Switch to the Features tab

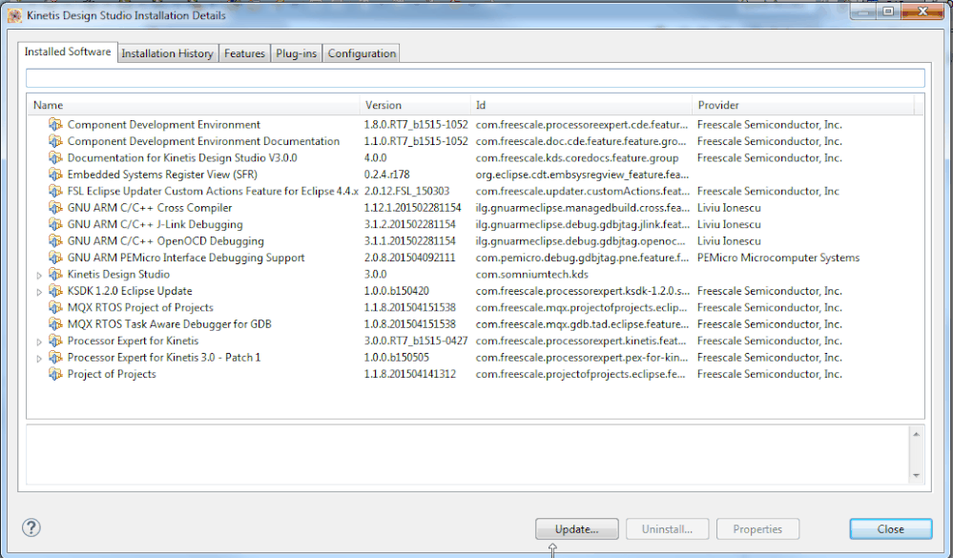(244, 53)
